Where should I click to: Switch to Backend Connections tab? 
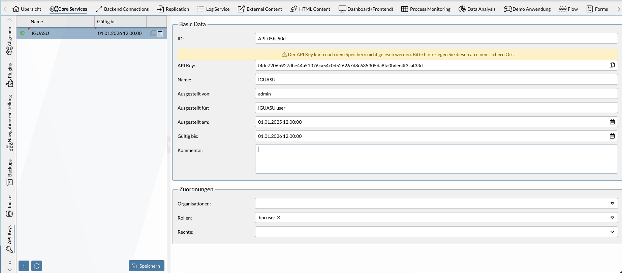122,9
